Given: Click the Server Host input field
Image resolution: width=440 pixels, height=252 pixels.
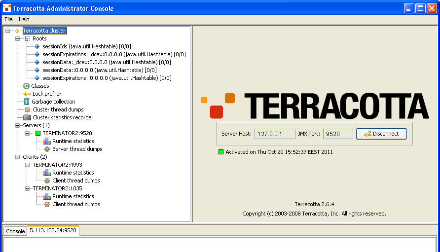Looking at the screenshot, I should click(275, 134).
